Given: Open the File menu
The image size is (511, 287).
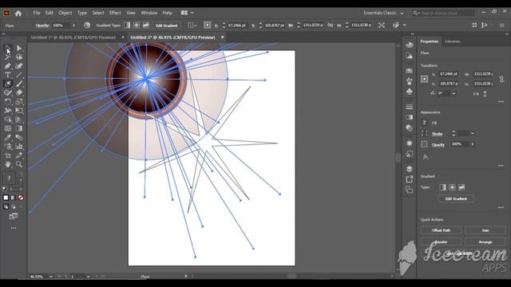Looking at the screenshot, I should coord(37,13).
